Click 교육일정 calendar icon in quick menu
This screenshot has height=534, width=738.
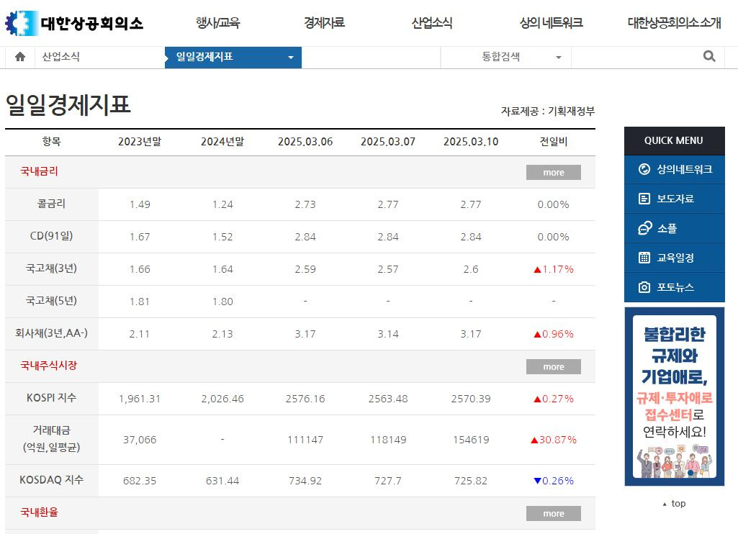pos(644,258)
